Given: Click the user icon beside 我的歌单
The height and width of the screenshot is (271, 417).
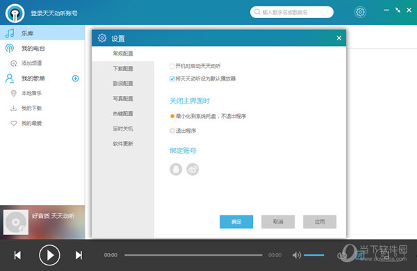Looking at the screenshot, I should click(10, 79).
